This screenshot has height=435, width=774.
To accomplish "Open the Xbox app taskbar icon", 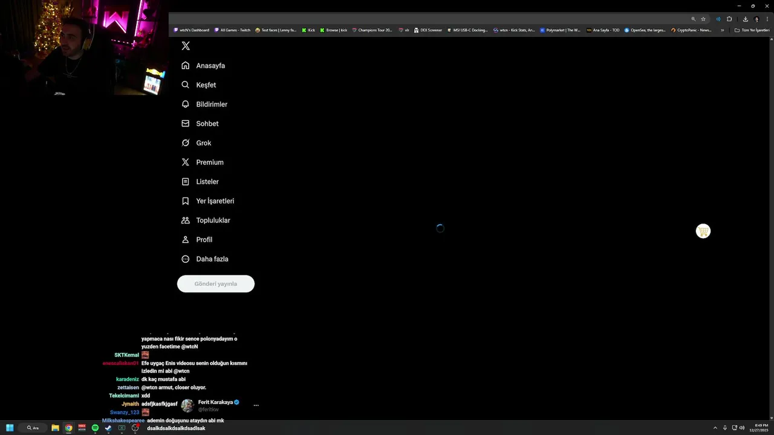I will coord(122,428).
